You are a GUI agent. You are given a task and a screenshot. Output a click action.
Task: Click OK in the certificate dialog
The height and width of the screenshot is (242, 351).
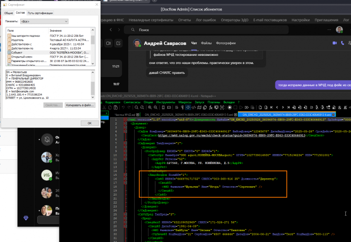point(89,123)
